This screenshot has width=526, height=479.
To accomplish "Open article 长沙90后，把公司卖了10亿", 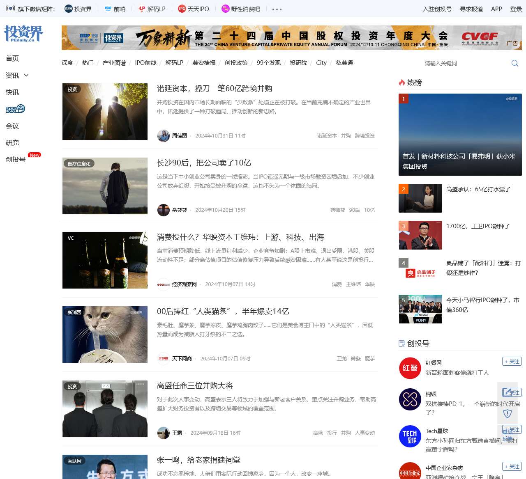I will [204, 163].
